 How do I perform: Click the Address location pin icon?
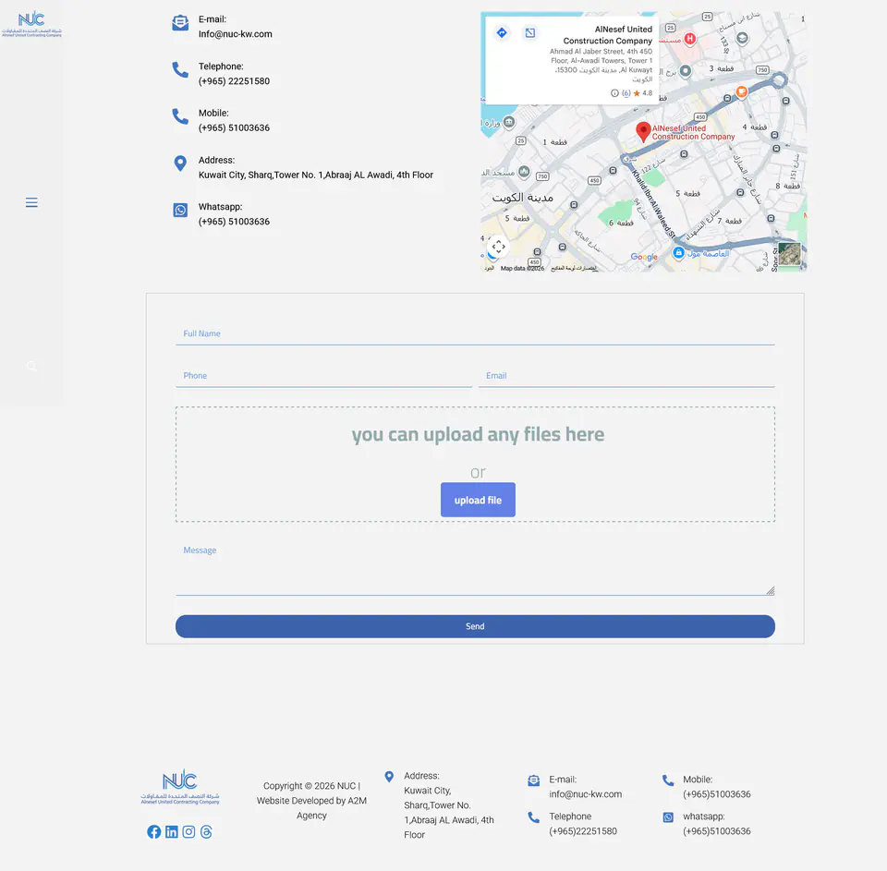pos(180,163)
